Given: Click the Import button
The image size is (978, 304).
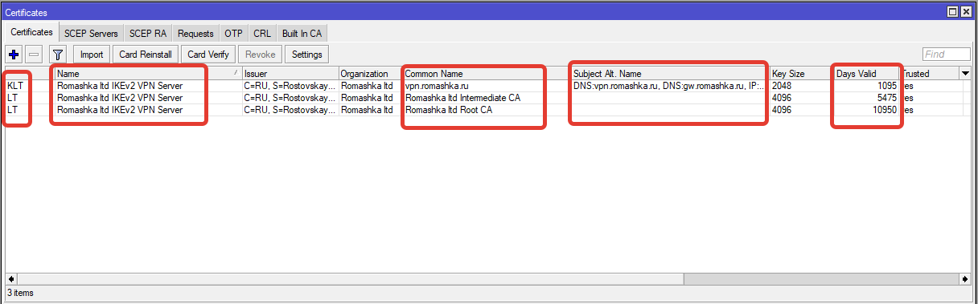Looking at the screenshot, I should pos(92,55).
